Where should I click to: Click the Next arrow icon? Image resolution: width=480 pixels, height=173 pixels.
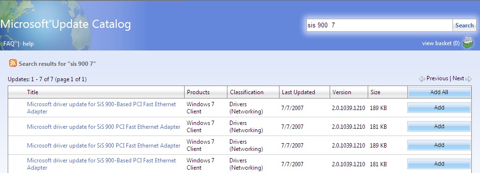pyautogui.click(x=468, y=79)
